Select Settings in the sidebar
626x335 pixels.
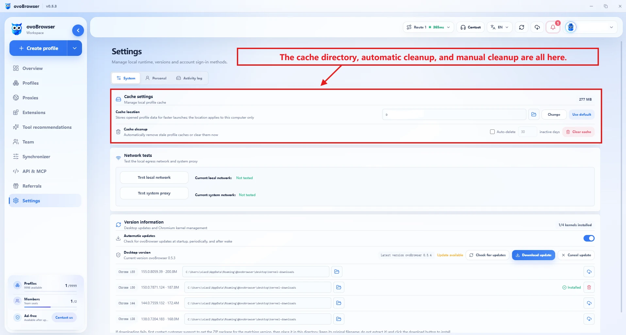pyautogui.click(x=45, y=201)
